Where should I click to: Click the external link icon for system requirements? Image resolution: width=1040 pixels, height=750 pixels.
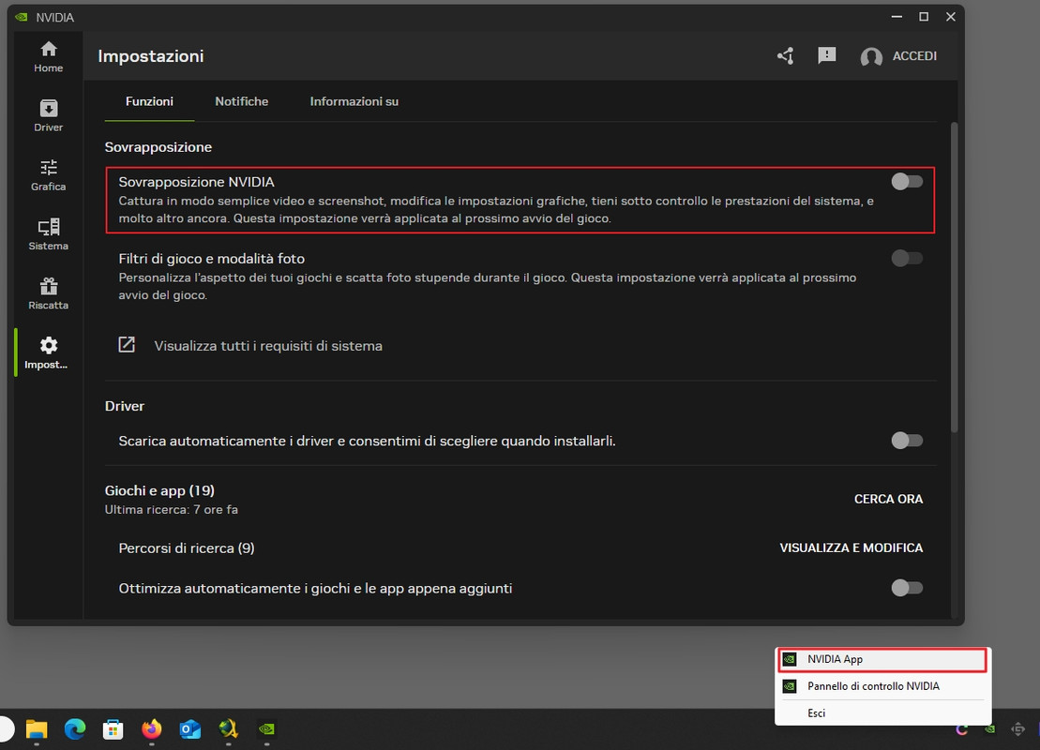click(x=127, y=345)
